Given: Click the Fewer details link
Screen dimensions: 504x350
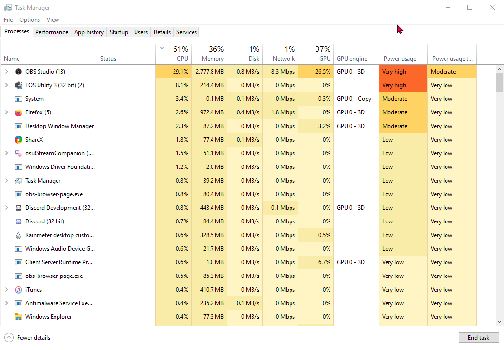Looking at the screenshot, I should (x=34, y=338).
